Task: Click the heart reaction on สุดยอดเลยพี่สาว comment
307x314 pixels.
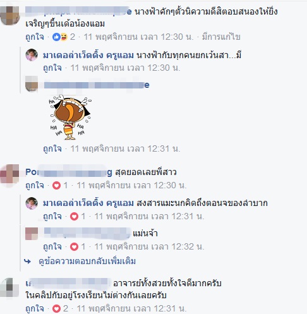Action: pyautogui.click(x=56, y=186)
